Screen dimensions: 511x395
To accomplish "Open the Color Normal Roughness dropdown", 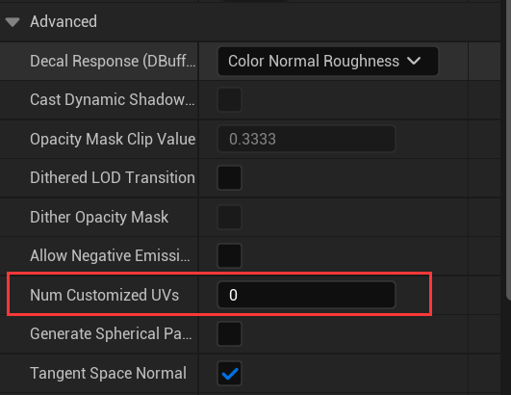I will tap(328, 61).
